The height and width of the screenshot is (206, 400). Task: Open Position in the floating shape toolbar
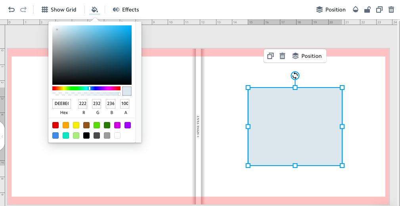point(307,56)
